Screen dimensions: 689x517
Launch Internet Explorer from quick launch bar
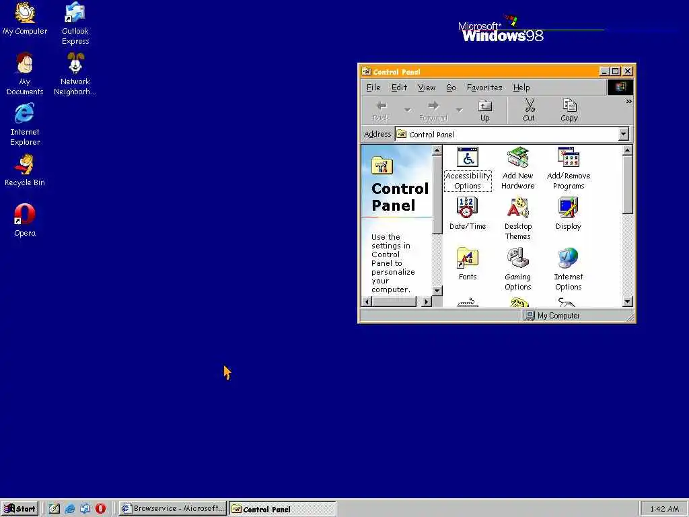(70, 509)
